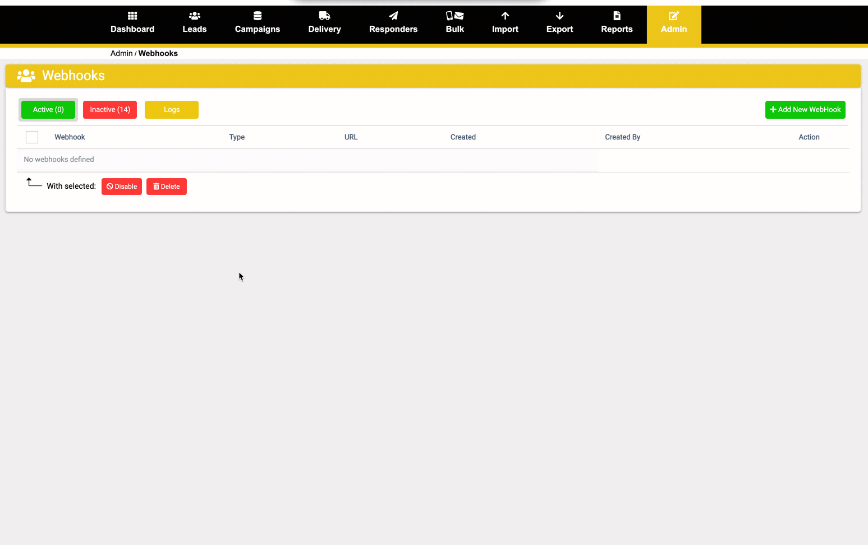Navigate to Bulk

(x=455, y=29)
